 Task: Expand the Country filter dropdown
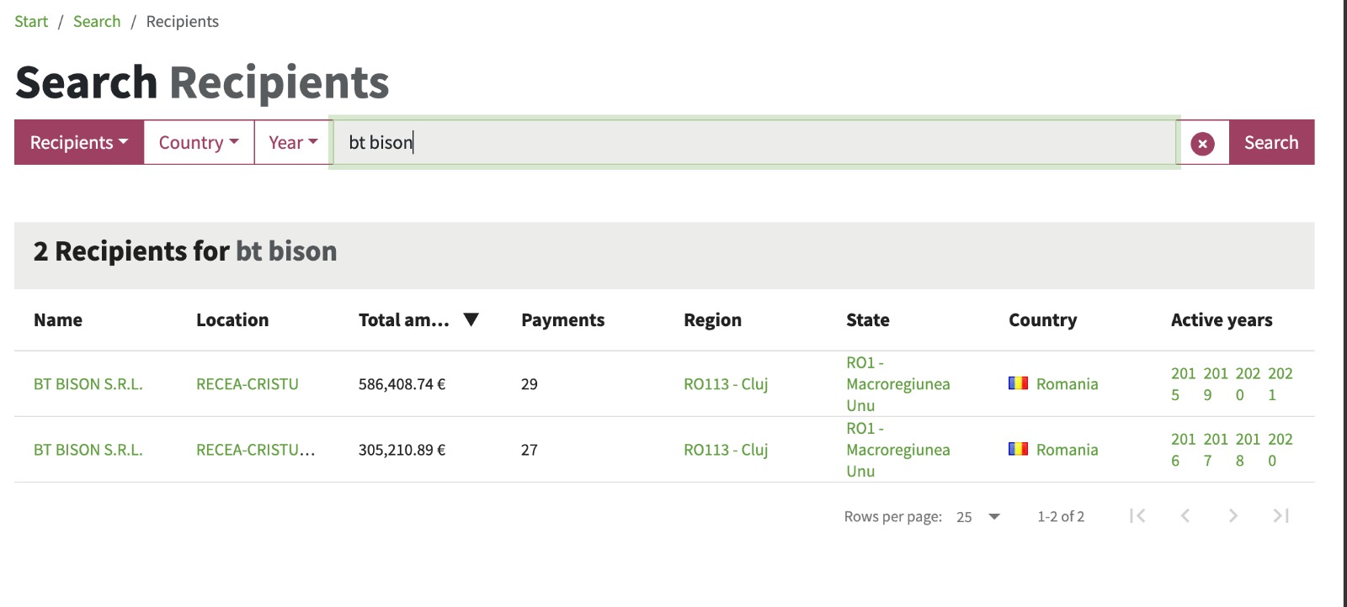coord(199,143)
